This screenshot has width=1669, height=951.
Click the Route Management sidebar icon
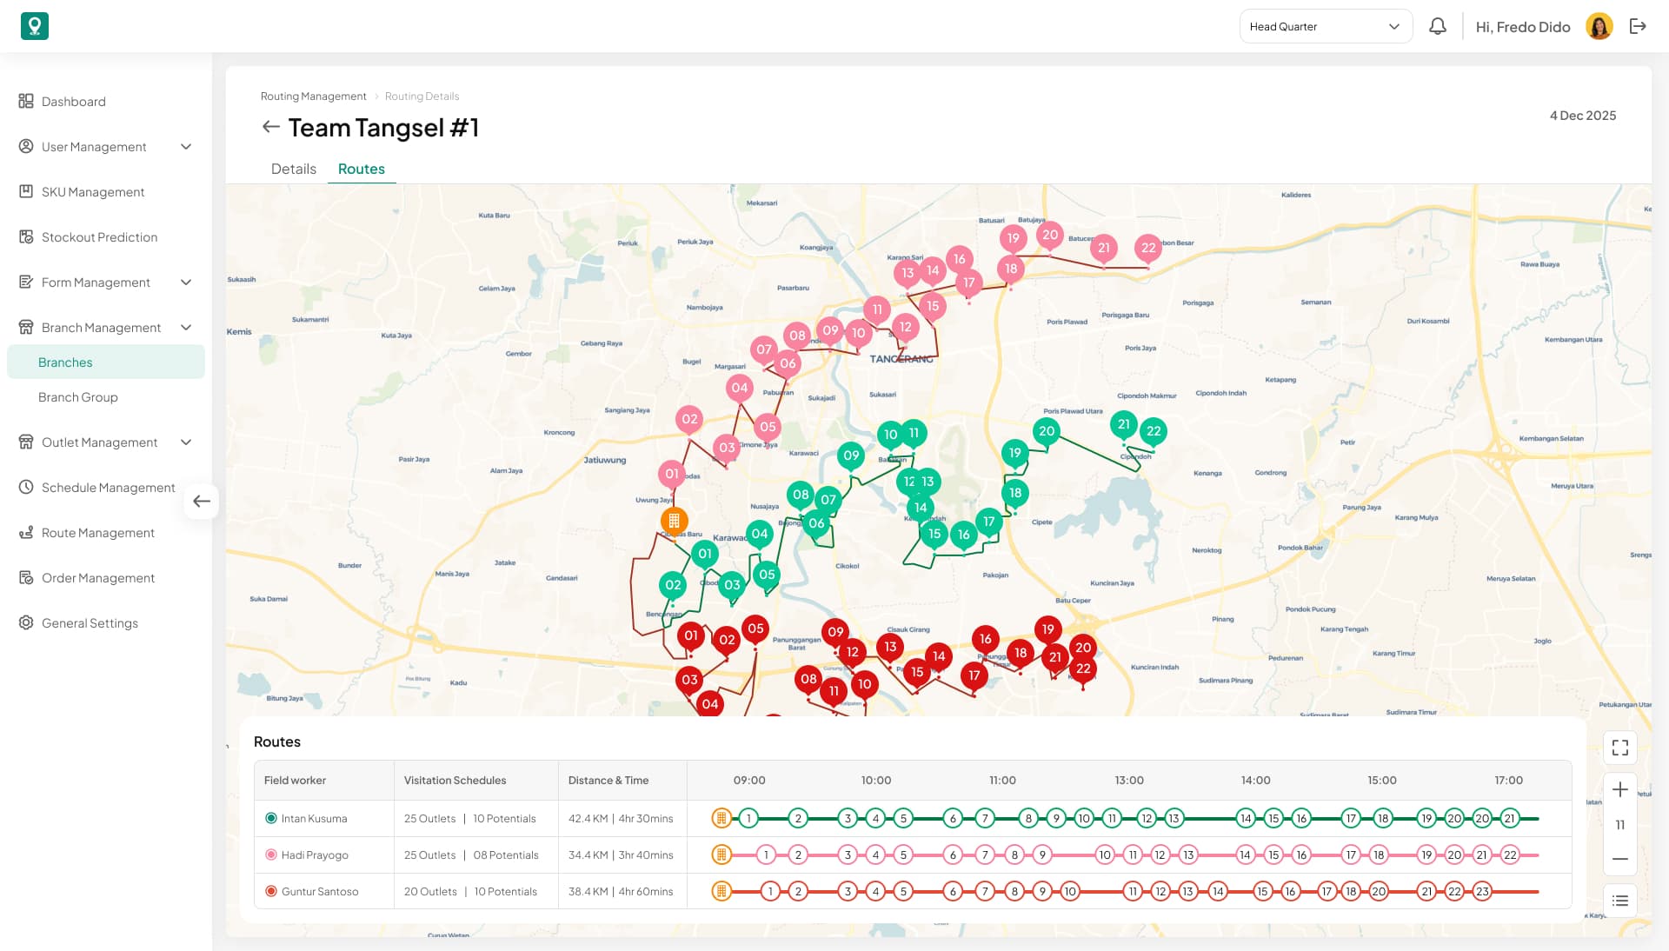click(x=26, y=532)
